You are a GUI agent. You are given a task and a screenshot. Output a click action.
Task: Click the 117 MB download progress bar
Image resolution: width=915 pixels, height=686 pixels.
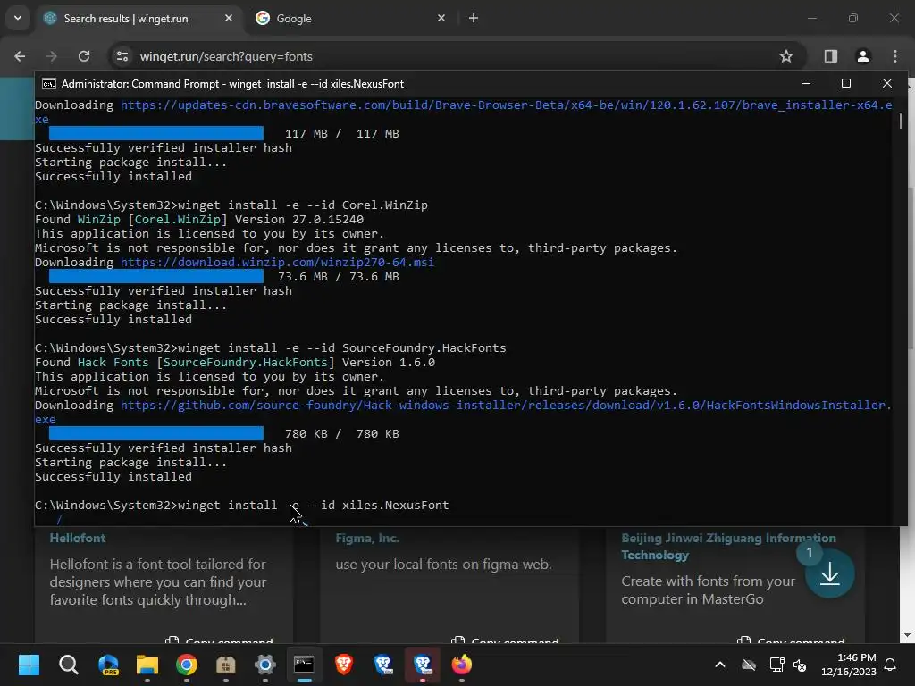point(155,134)
